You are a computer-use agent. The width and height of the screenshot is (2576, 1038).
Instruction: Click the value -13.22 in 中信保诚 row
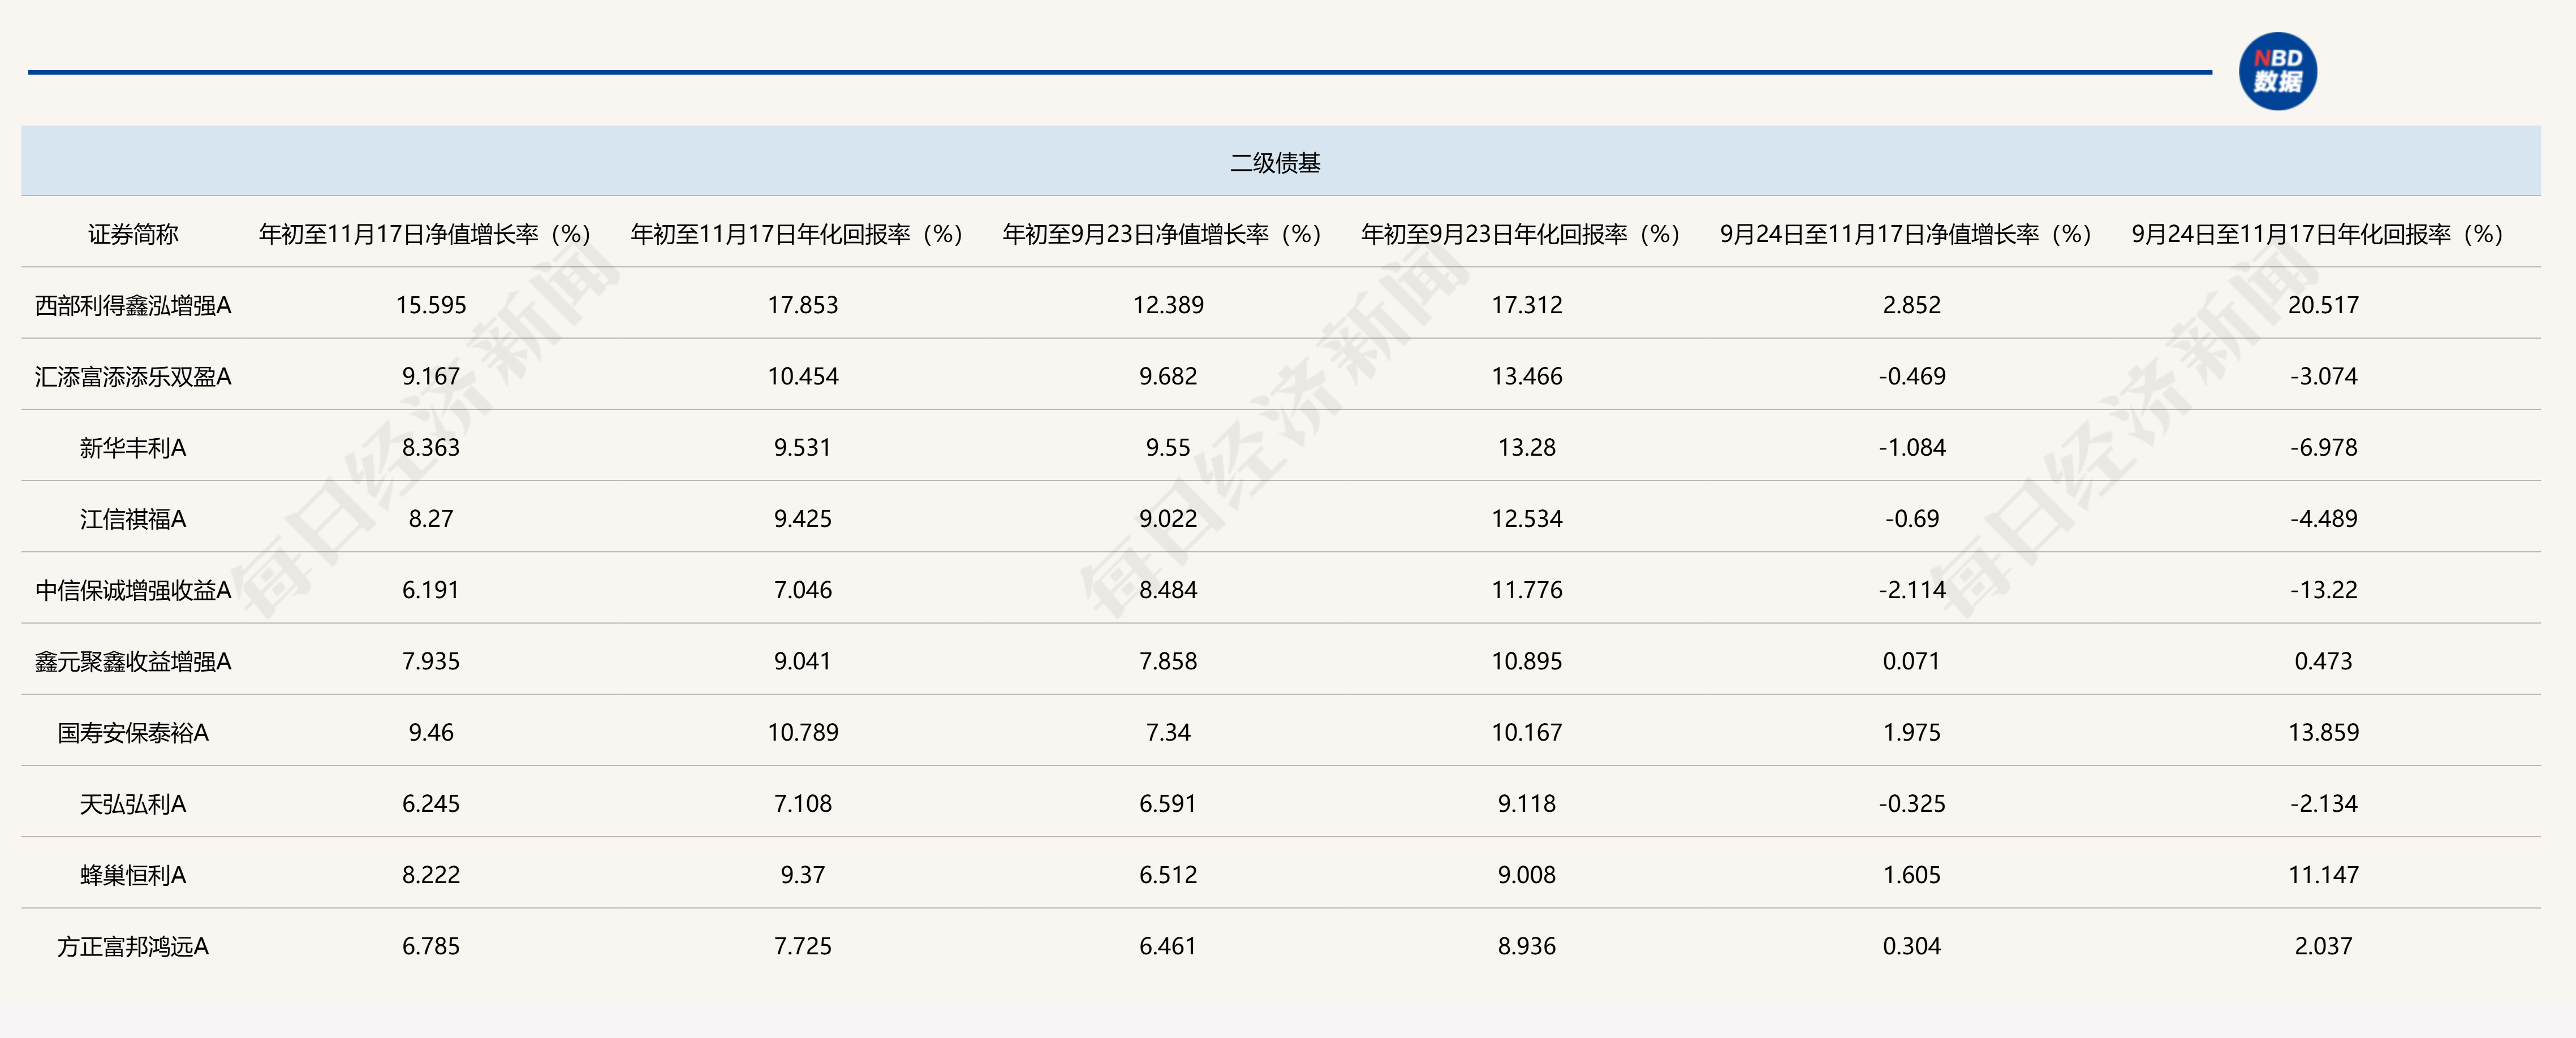[x=2323, y=590]
